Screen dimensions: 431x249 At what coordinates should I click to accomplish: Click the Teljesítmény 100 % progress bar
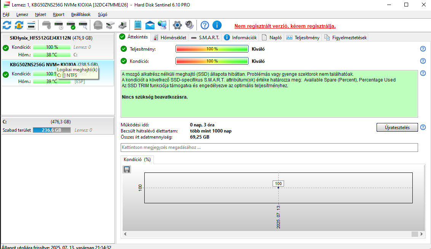(x=212, y=49)
